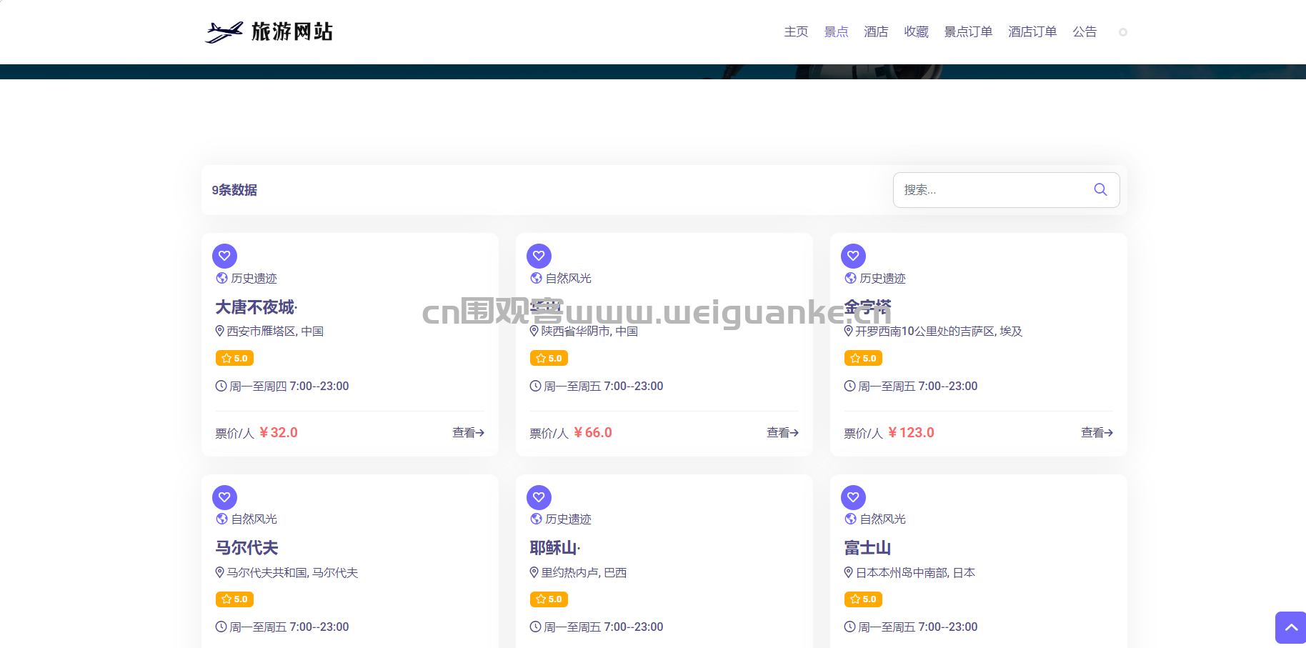The height and width of the screenshot is (648, 1306).
Task: Open the 景点订单 page
Action: (968, 32)
